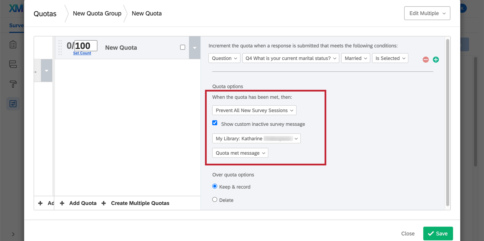
Task: Open the Prevent All New Survey Sessions dropdown
Action: tap(254, 110)
